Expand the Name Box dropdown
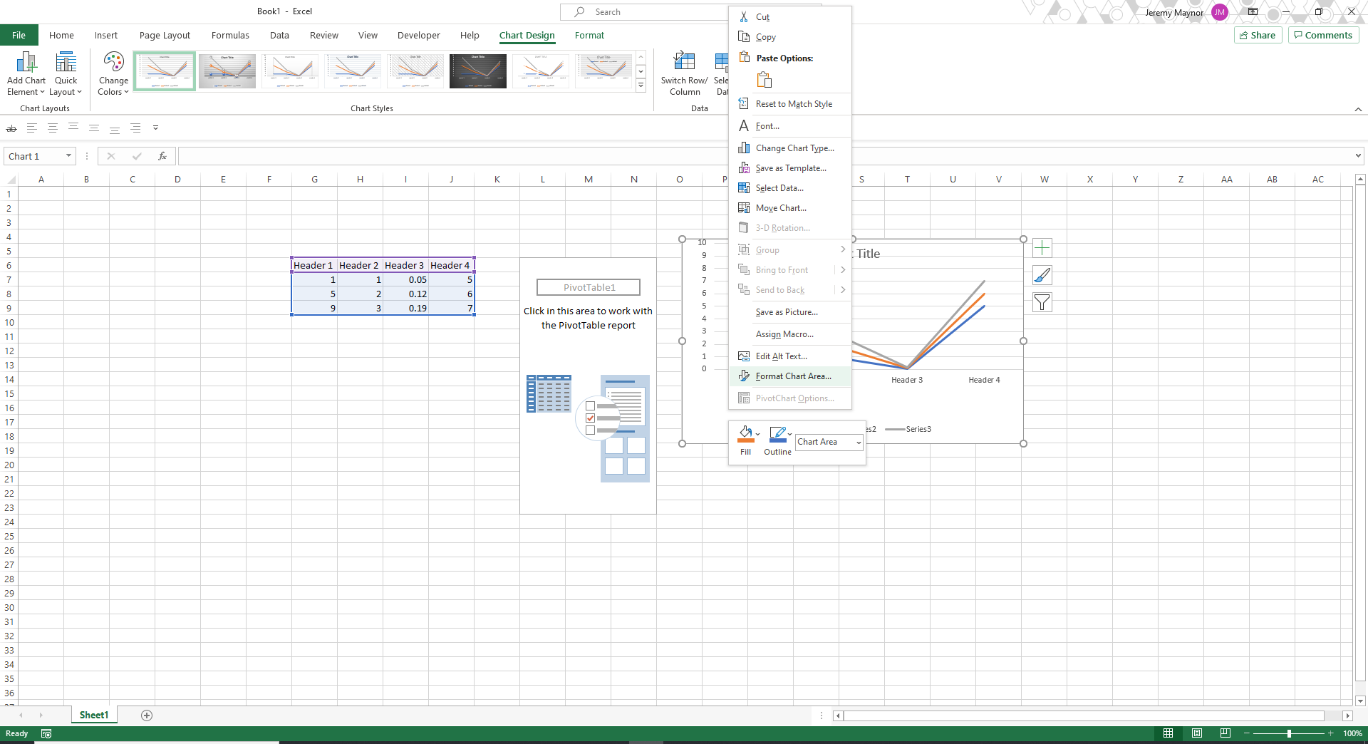The height and width of the screenshot is (744, 1368). (68, 156)
